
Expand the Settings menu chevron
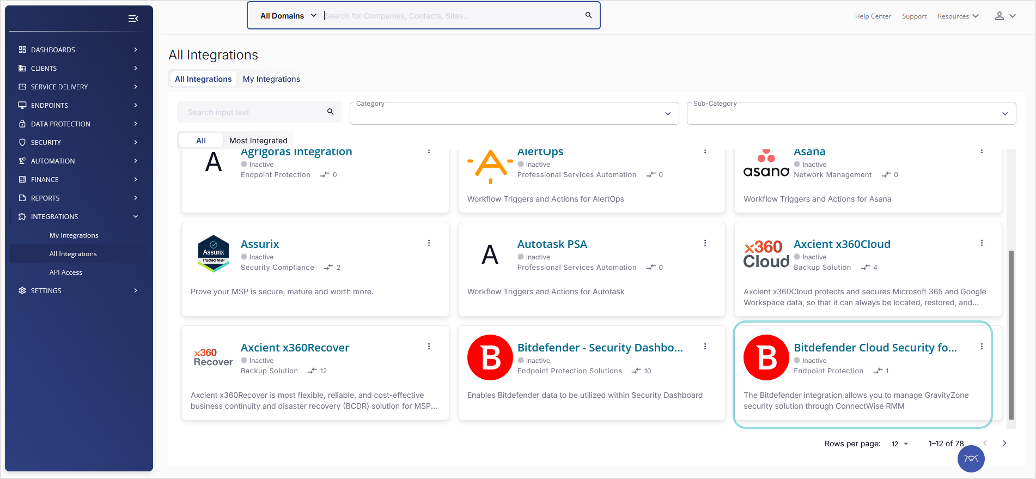pos(136,290)
